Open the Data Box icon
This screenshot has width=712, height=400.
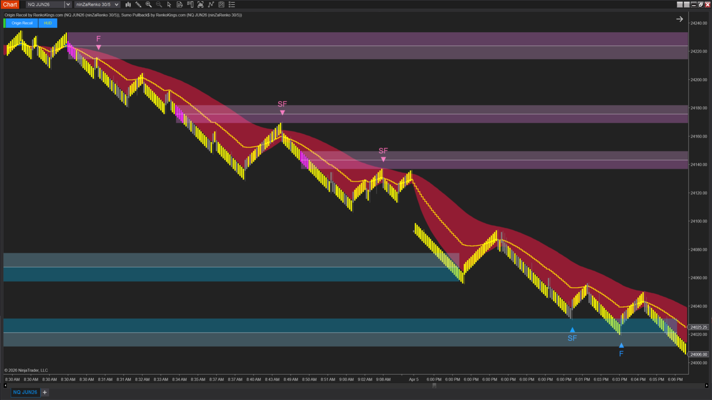tap(179, 4)
